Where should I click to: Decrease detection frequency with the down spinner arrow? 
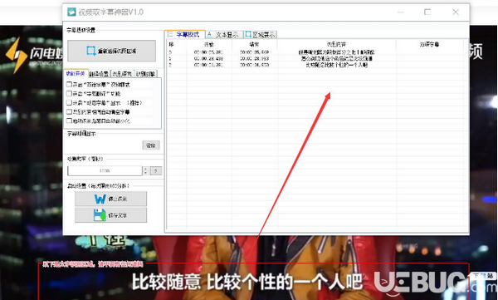(x=146, y=173)
